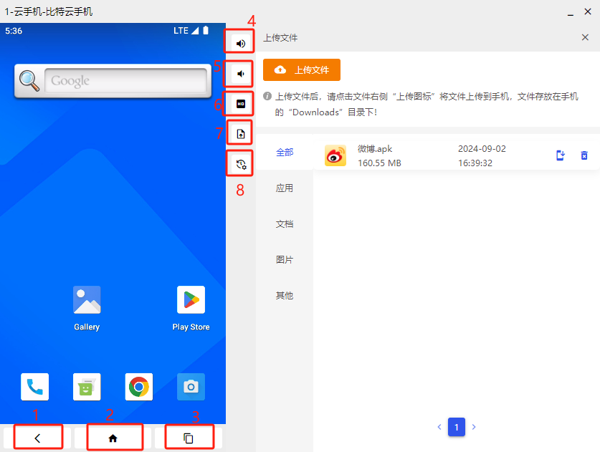600x452 pixels.
Task: Open the Gallery app
Action: (87, 308)
